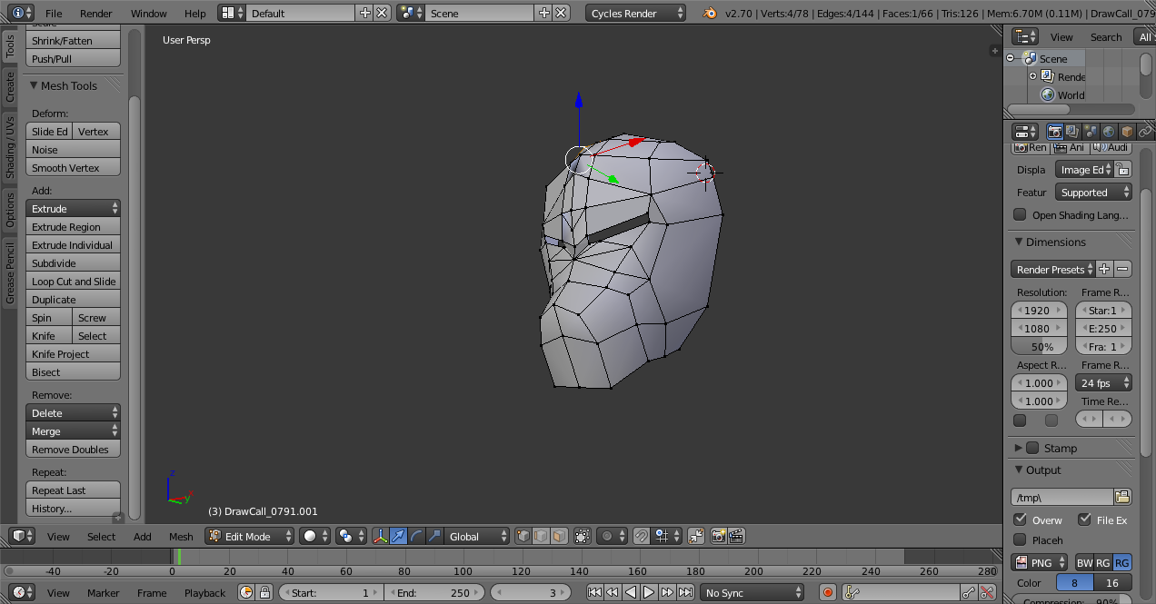1156x604 pixels.
Task: Open the 24 fps frame rate dropdown
Action: pyautogui.click(x=1103, y=382)
